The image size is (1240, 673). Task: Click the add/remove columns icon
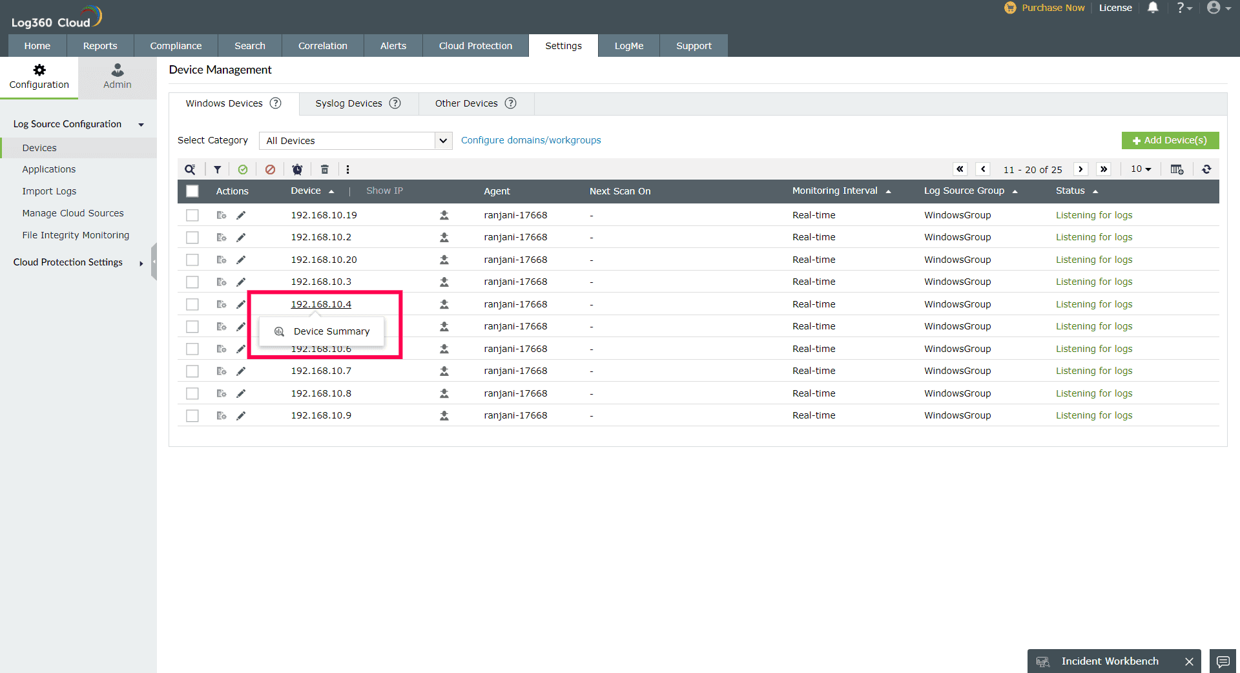pyautogui.click(x=1177, y=169)
